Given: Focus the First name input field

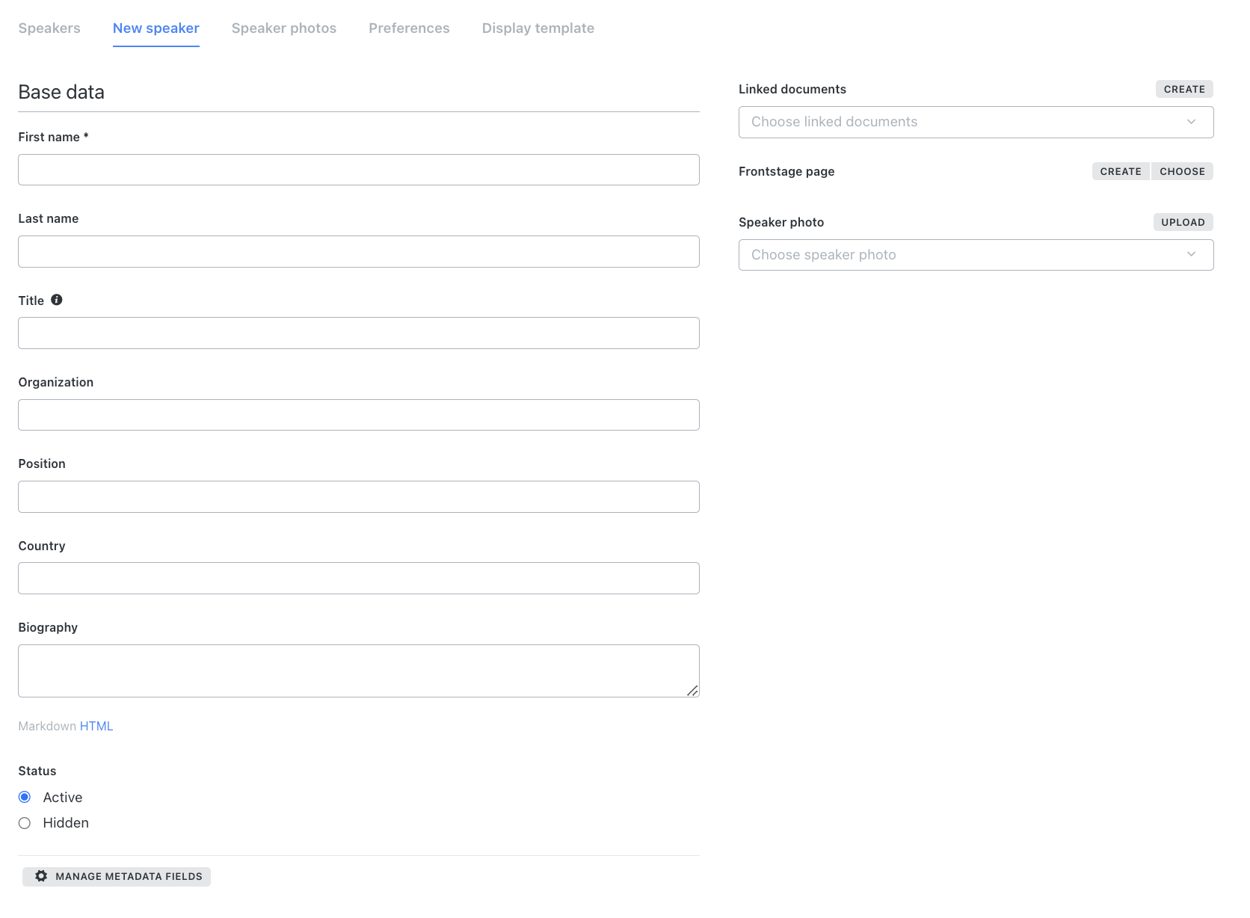Looking at the screenshot, I should [x=359, y=170].
